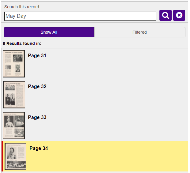Open the Page 32 thumbnail image

[14, 95]
